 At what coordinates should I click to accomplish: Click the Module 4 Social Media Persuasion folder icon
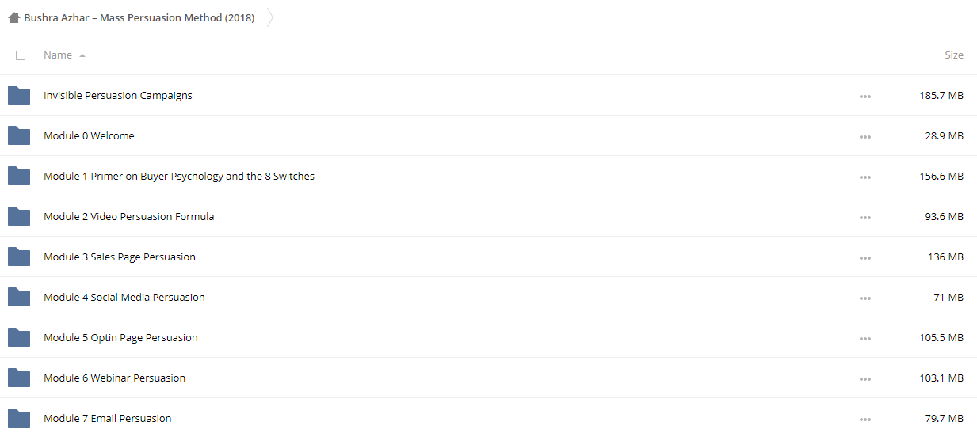click(x=19, y=297)
